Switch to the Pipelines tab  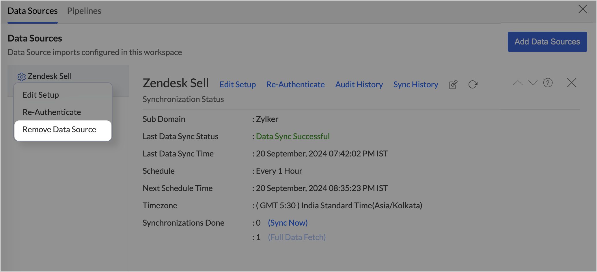click(84, 11)
